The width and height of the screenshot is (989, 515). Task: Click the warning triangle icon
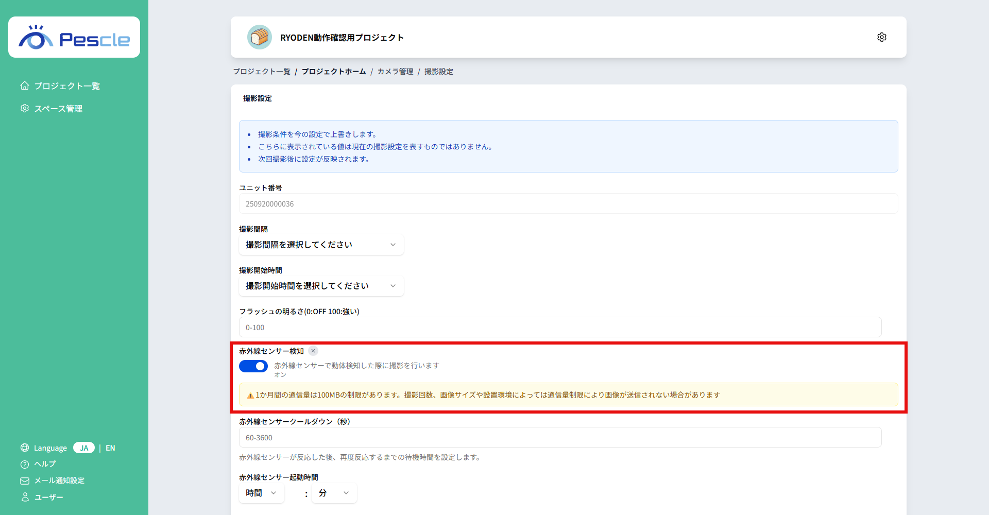pos(250,395)
